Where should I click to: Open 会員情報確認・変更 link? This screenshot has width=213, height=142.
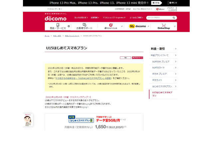click(x=122, y=9)
